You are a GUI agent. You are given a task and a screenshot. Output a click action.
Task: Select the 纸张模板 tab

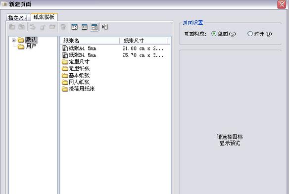coord(44,17)
